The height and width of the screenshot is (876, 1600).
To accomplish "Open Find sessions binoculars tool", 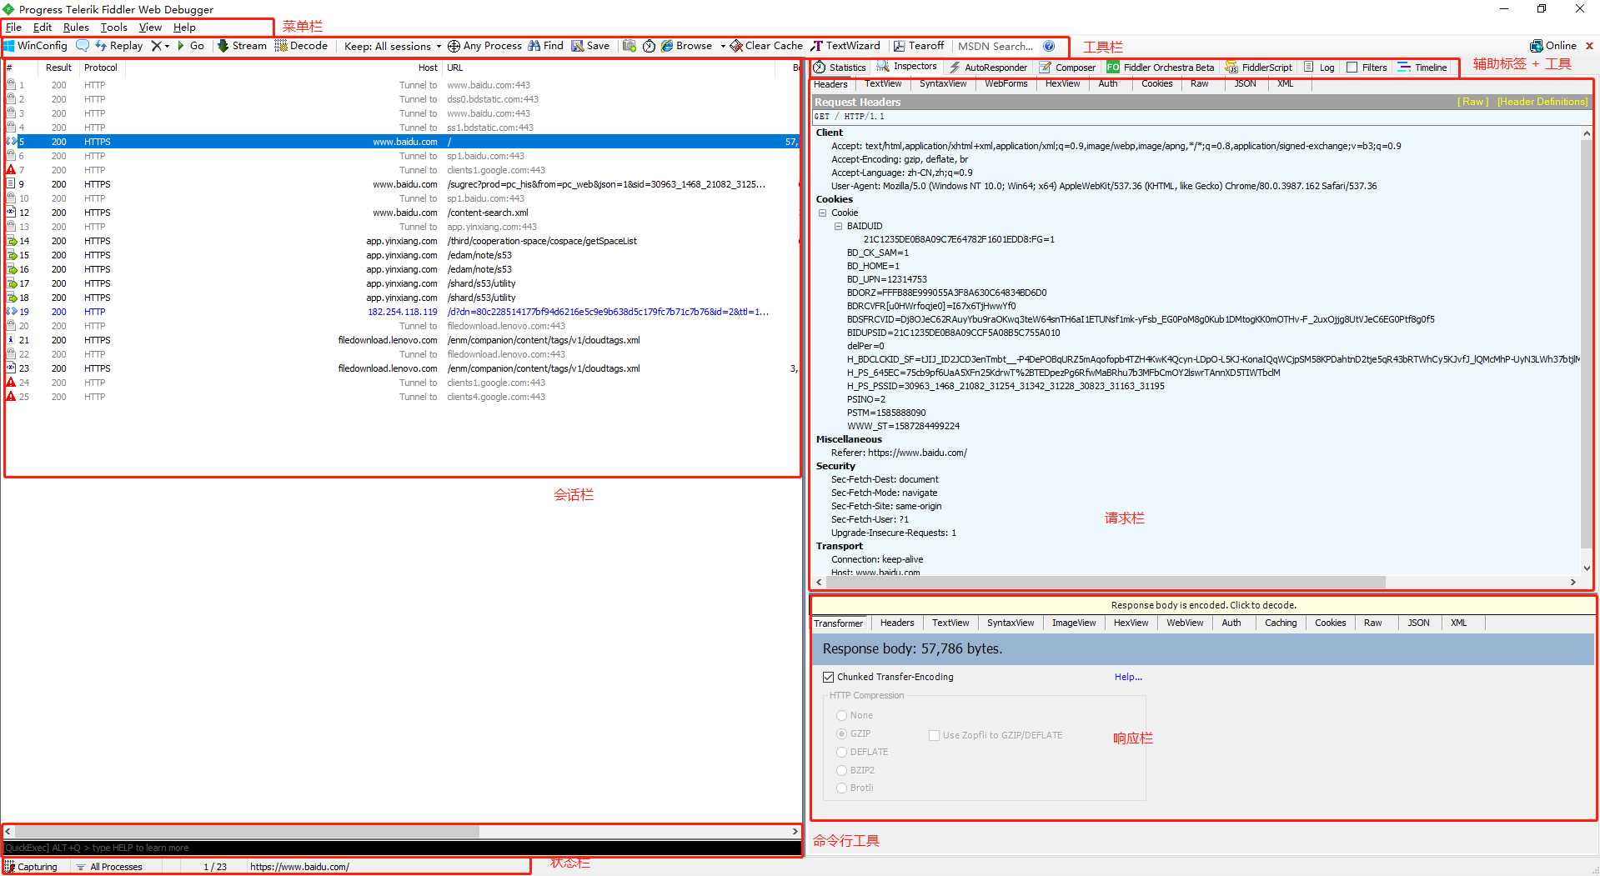I will (545, 46).
